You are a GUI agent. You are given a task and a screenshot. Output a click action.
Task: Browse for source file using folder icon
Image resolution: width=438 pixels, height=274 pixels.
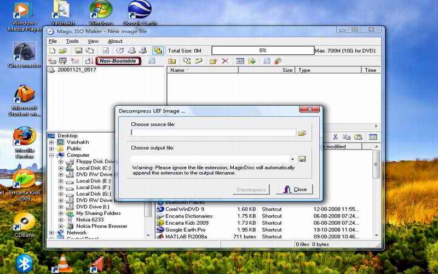tap(302, 133)
